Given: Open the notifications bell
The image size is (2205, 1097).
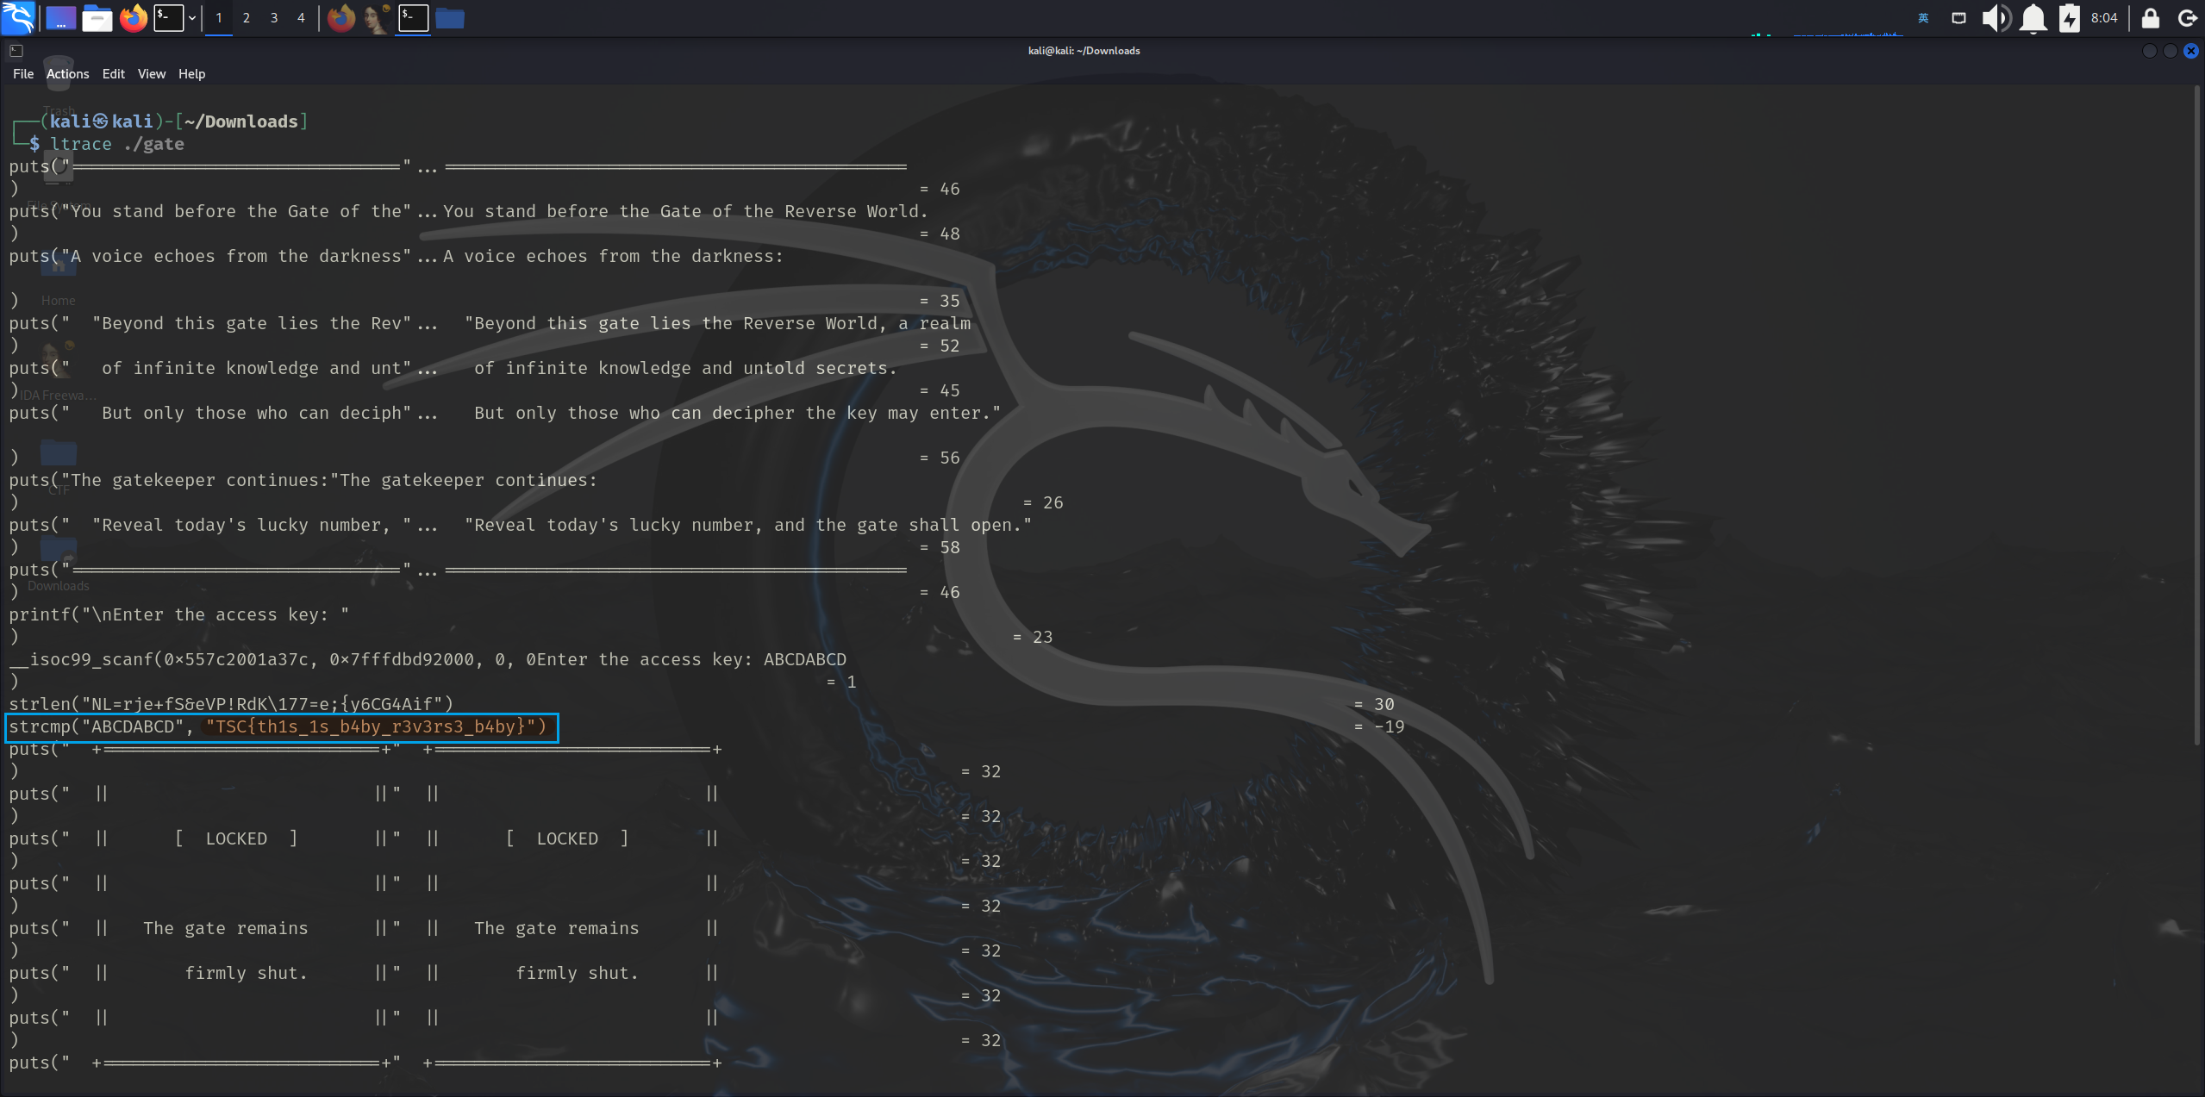Looking at the screenshot, I should (x=2033, y=18).
